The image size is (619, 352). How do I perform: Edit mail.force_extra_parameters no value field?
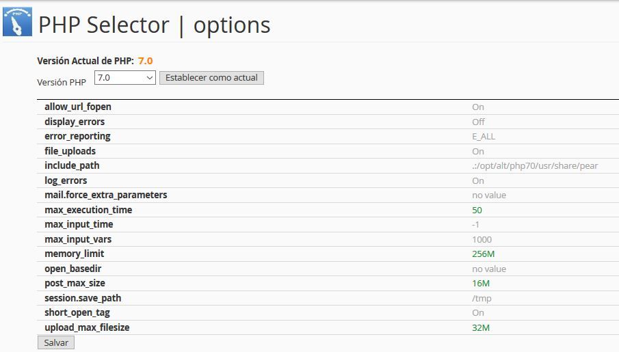point(489,195)
